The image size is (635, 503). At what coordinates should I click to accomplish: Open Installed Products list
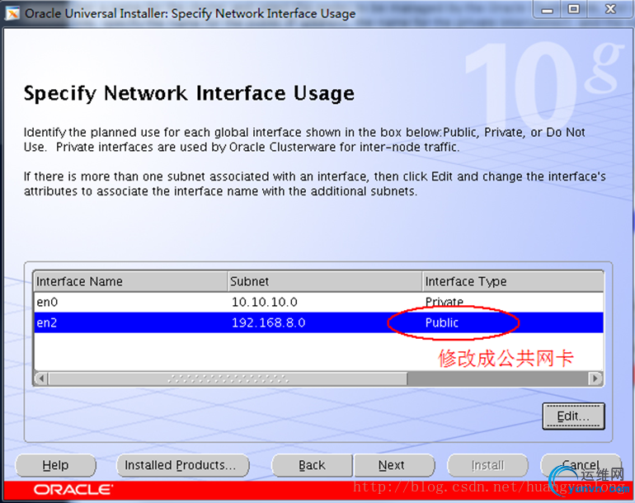pos(182,465)
